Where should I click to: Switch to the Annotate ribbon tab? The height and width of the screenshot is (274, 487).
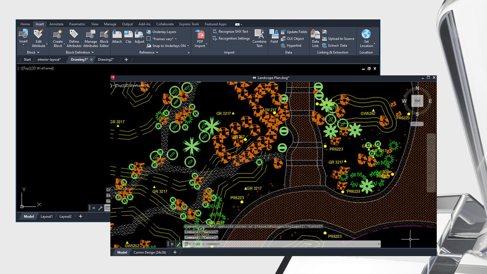click(x=57, y=24)
